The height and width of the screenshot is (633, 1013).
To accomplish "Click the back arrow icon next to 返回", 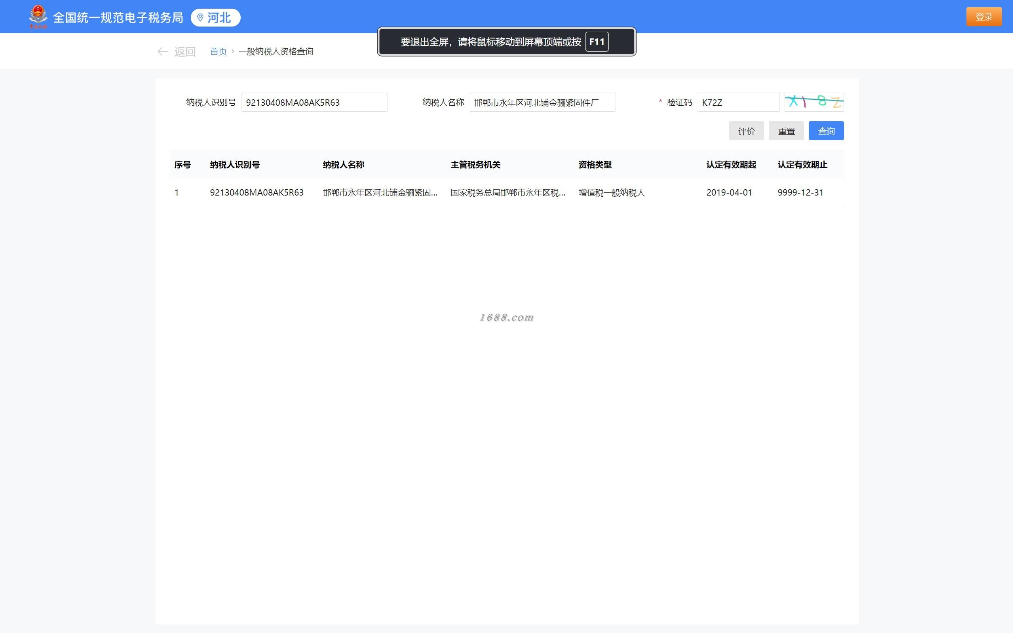I will (x=162, y=51).
